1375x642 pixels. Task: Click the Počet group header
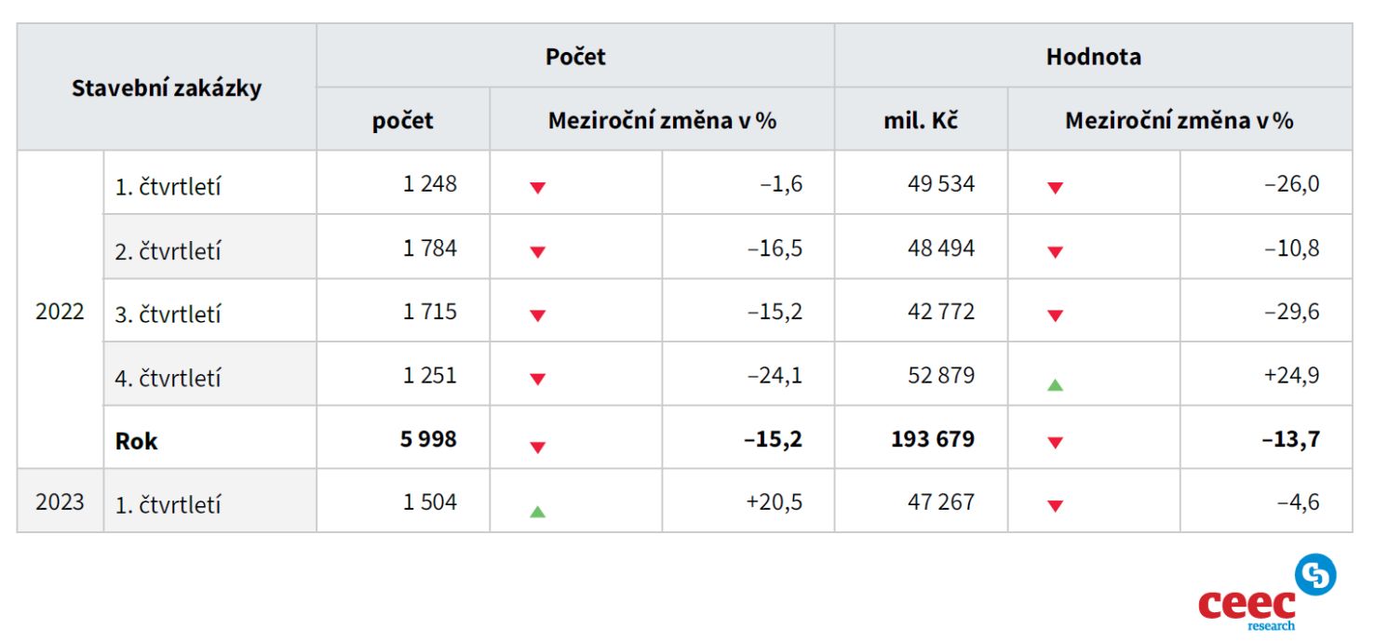(x=575, y=57)
